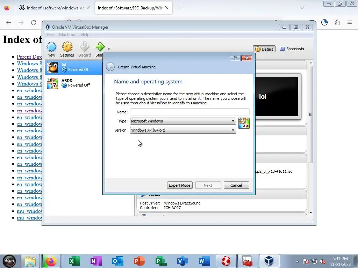Open the Machine menu in VirtualBox
This screenshot has height=268, width=358.
tap(67, 35)
